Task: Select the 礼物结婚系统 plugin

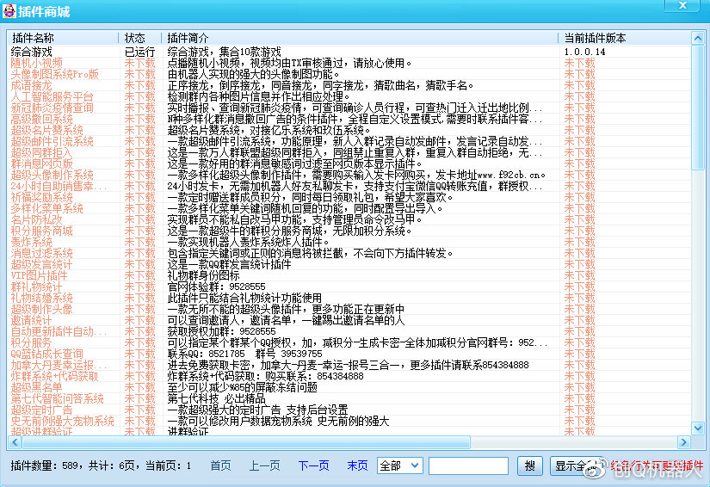Action: pyautogui.click(x=41, y=299)
